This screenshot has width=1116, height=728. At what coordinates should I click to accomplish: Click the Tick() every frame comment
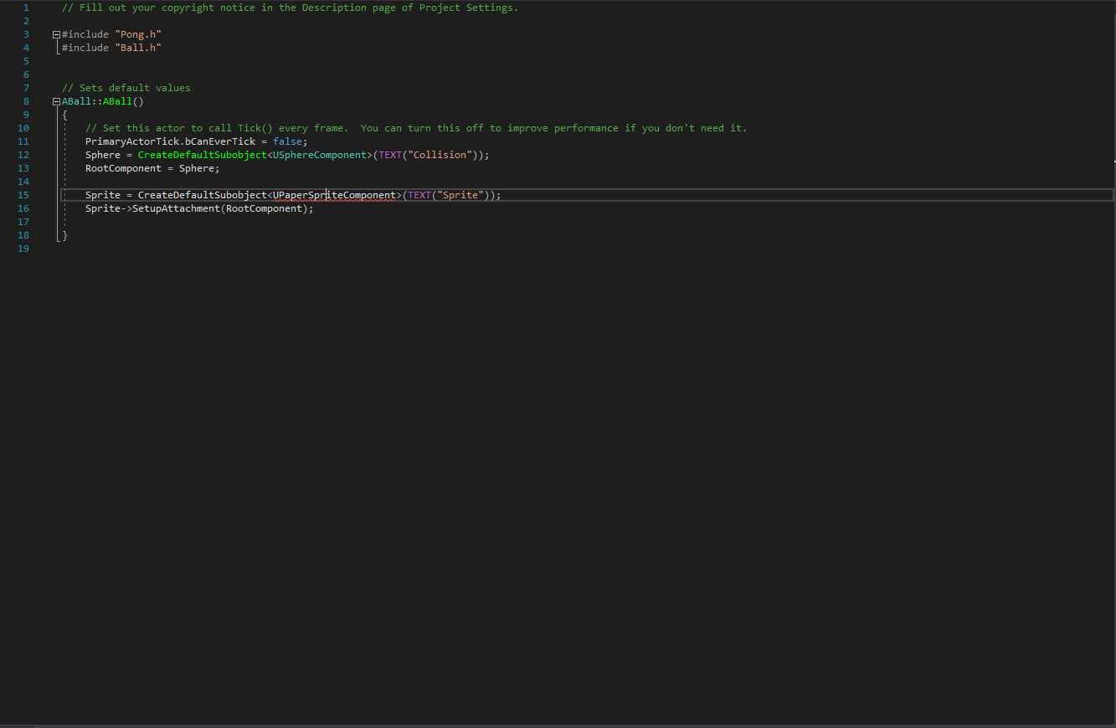[416, 128]
